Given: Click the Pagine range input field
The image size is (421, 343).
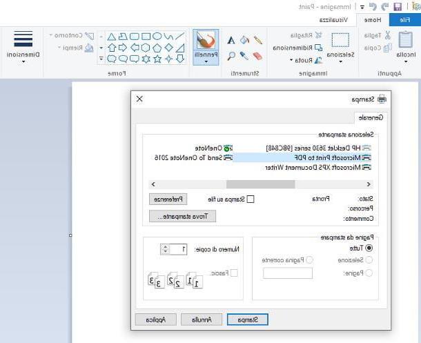Looking at the screenshot, I should (288, 273).
